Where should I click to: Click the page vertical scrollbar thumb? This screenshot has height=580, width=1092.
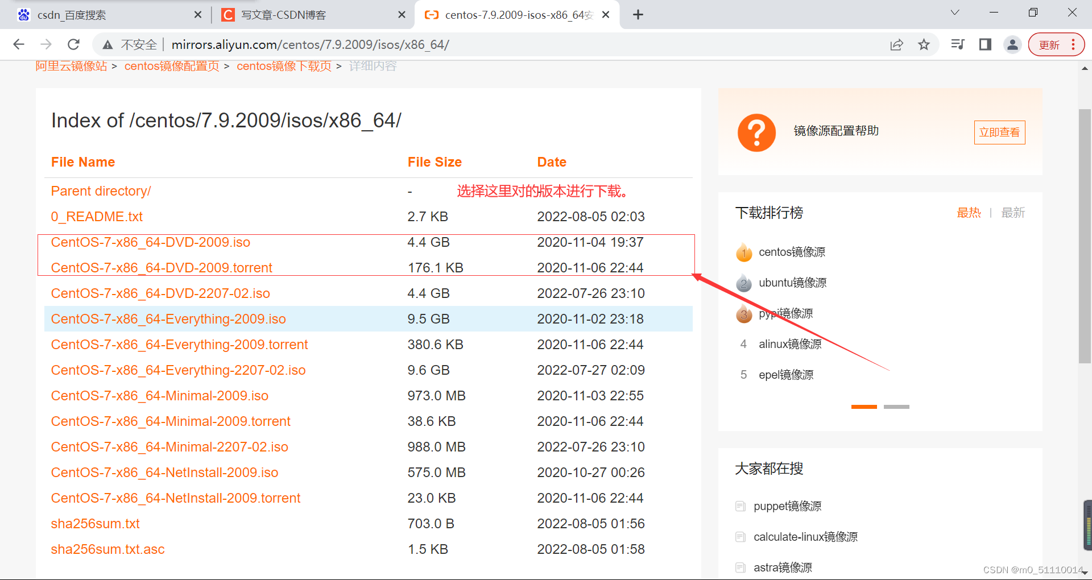click(1085, 236)
